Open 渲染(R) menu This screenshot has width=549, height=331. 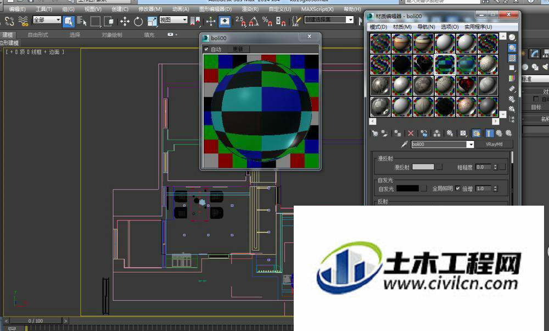(250, 9)
